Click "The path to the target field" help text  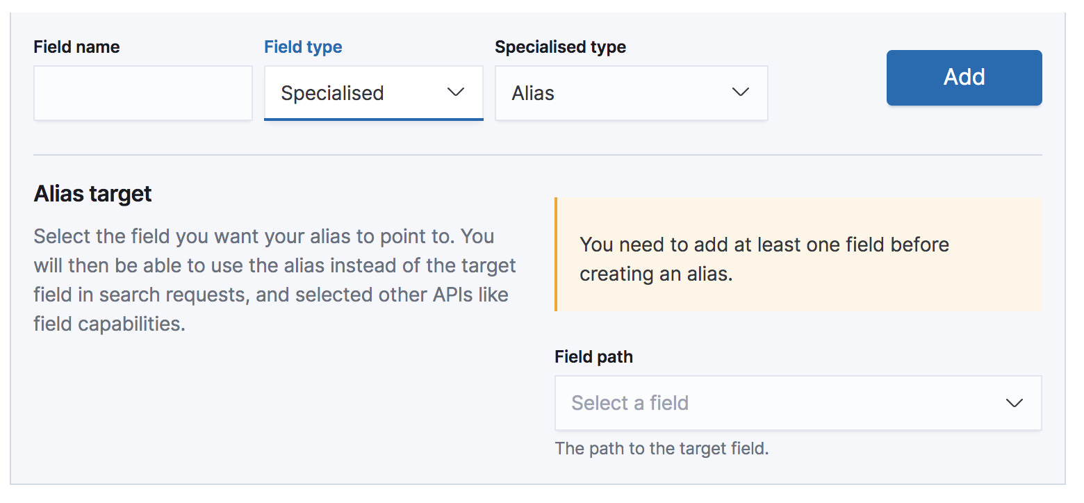(662, 449)
